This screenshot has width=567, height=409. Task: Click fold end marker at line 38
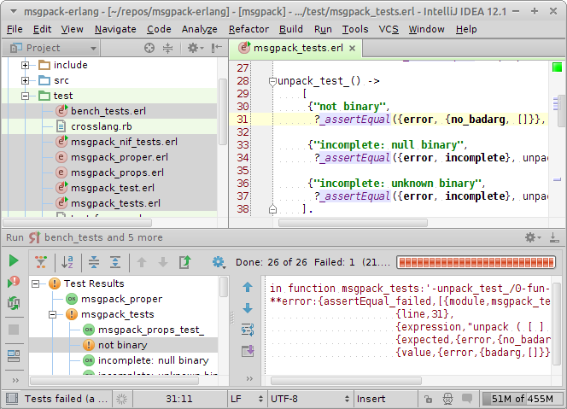point(272,209)
